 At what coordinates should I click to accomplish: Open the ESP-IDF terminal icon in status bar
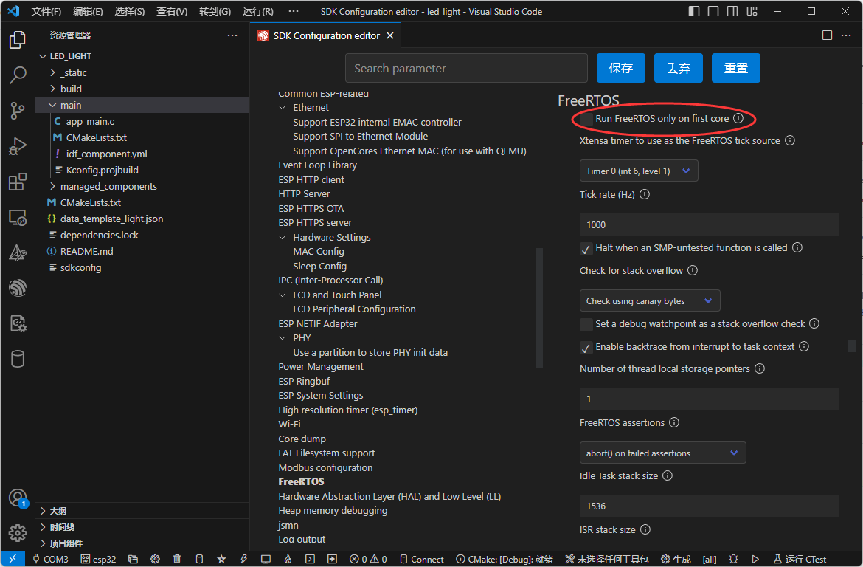point(311,559)
